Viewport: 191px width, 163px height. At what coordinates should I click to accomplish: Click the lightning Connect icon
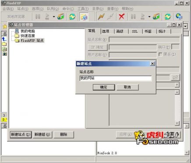coord(101,17)
